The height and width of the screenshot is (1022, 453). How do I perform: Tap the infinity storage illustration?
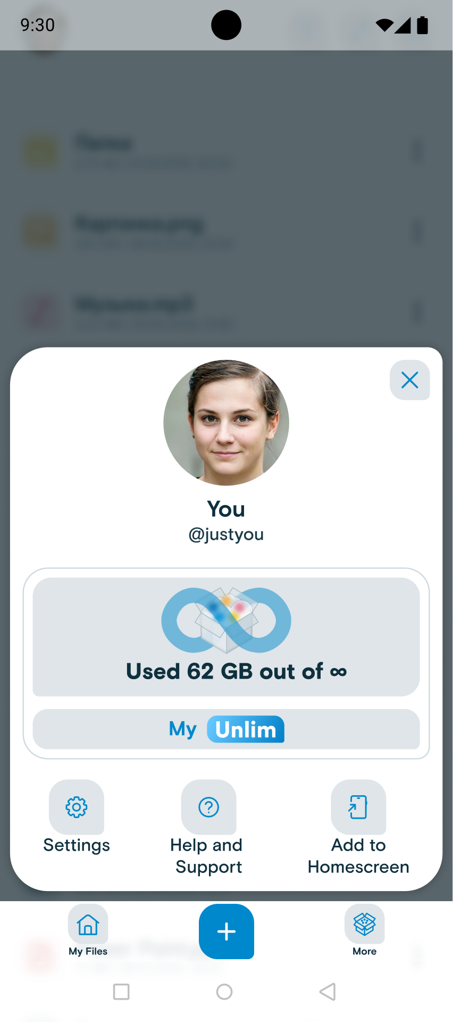tap(225, 620)
